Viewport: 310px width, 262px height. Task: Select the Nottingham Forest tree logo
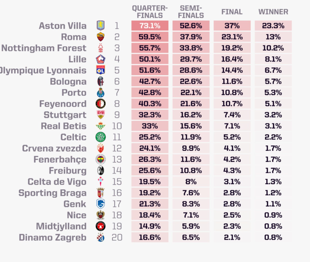[x=101, y=48]
